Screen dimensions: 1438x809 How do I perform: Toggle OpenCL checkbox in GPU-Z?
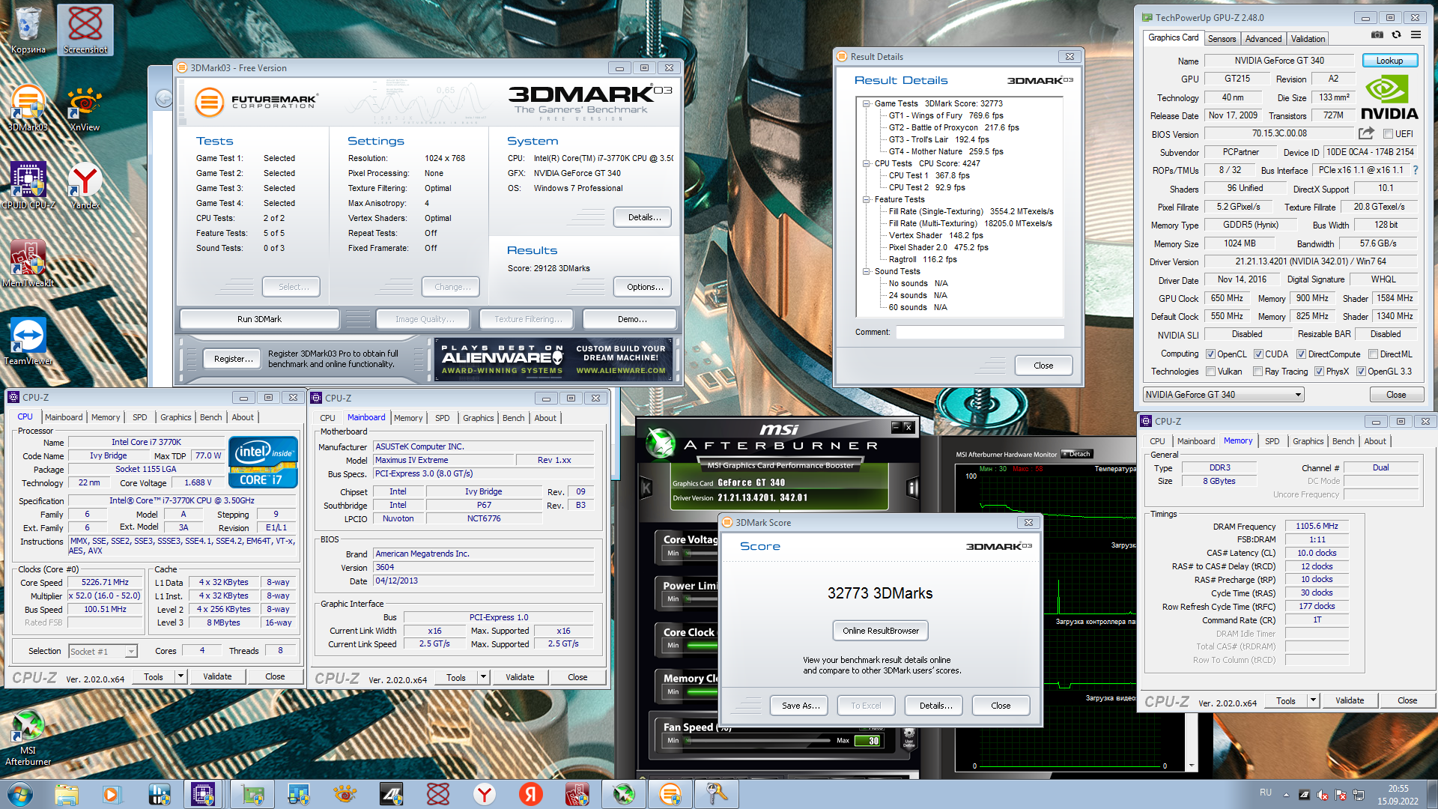[x=1210, y=354]
